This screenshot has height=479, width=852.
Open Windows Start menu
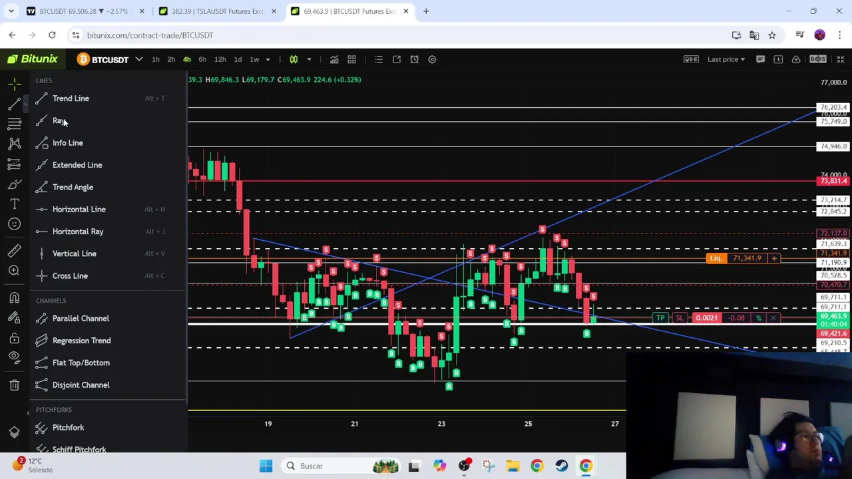pos(266,466)
